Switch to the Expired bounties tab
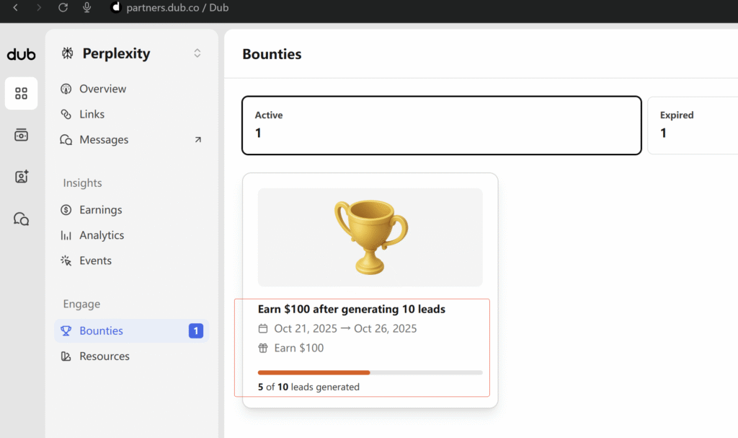 click(692, 125)
